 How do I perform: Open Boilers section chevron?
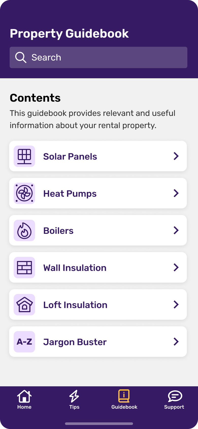pos(176,230)
